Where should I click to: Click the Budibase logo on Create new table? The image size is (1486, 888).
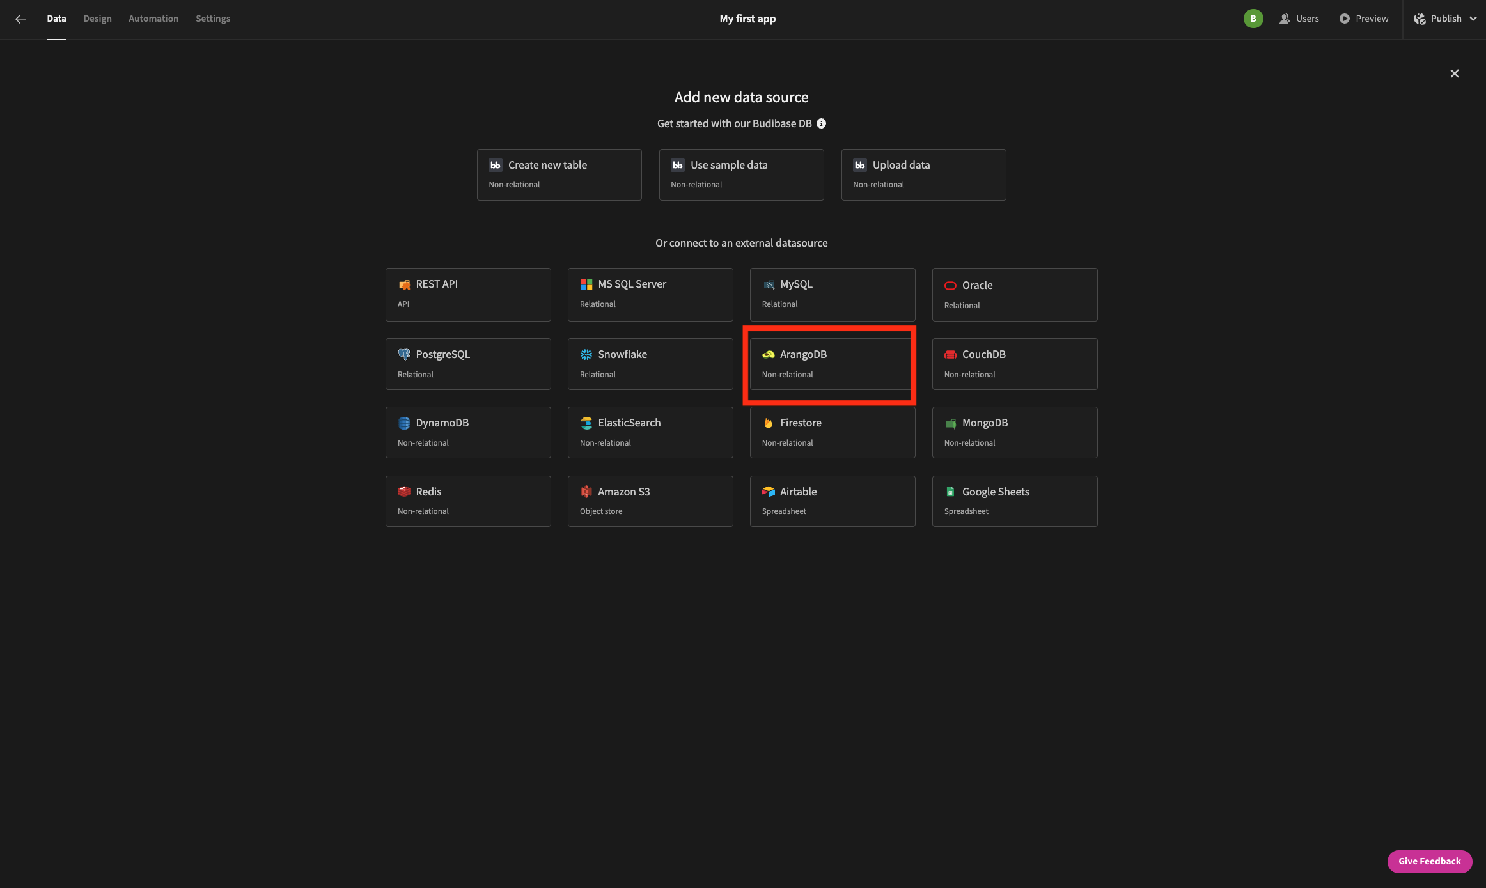point(496,165)
